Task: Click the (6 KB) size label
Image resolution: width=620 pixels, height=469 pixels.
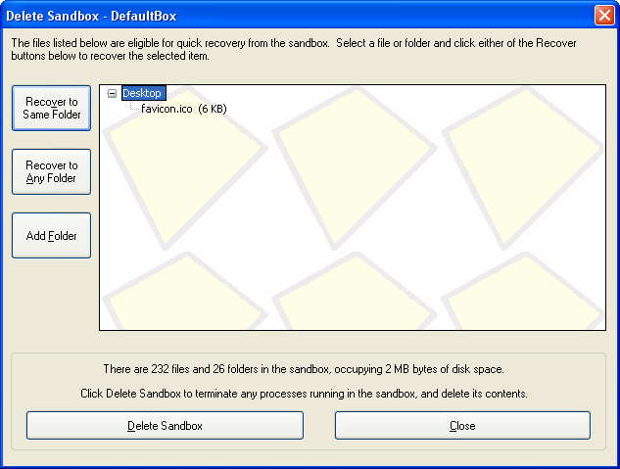Action: click(213, 109)
